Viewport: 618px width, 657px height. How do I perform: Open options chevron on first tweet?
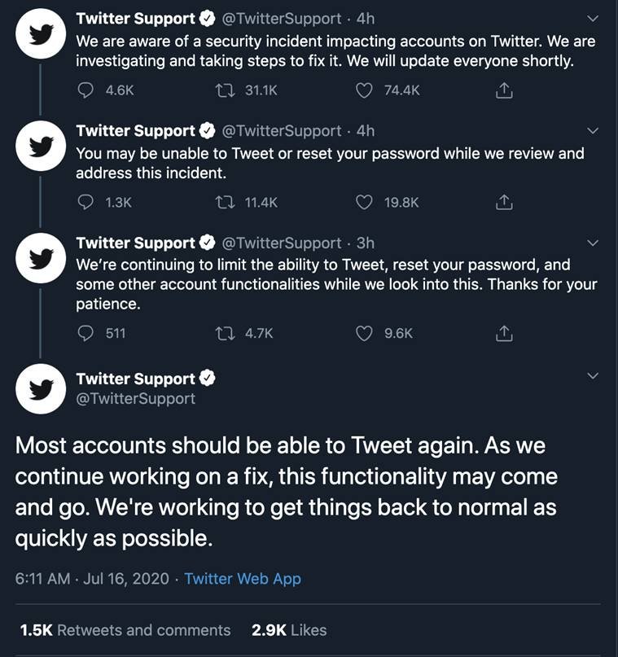pos(593,19)
